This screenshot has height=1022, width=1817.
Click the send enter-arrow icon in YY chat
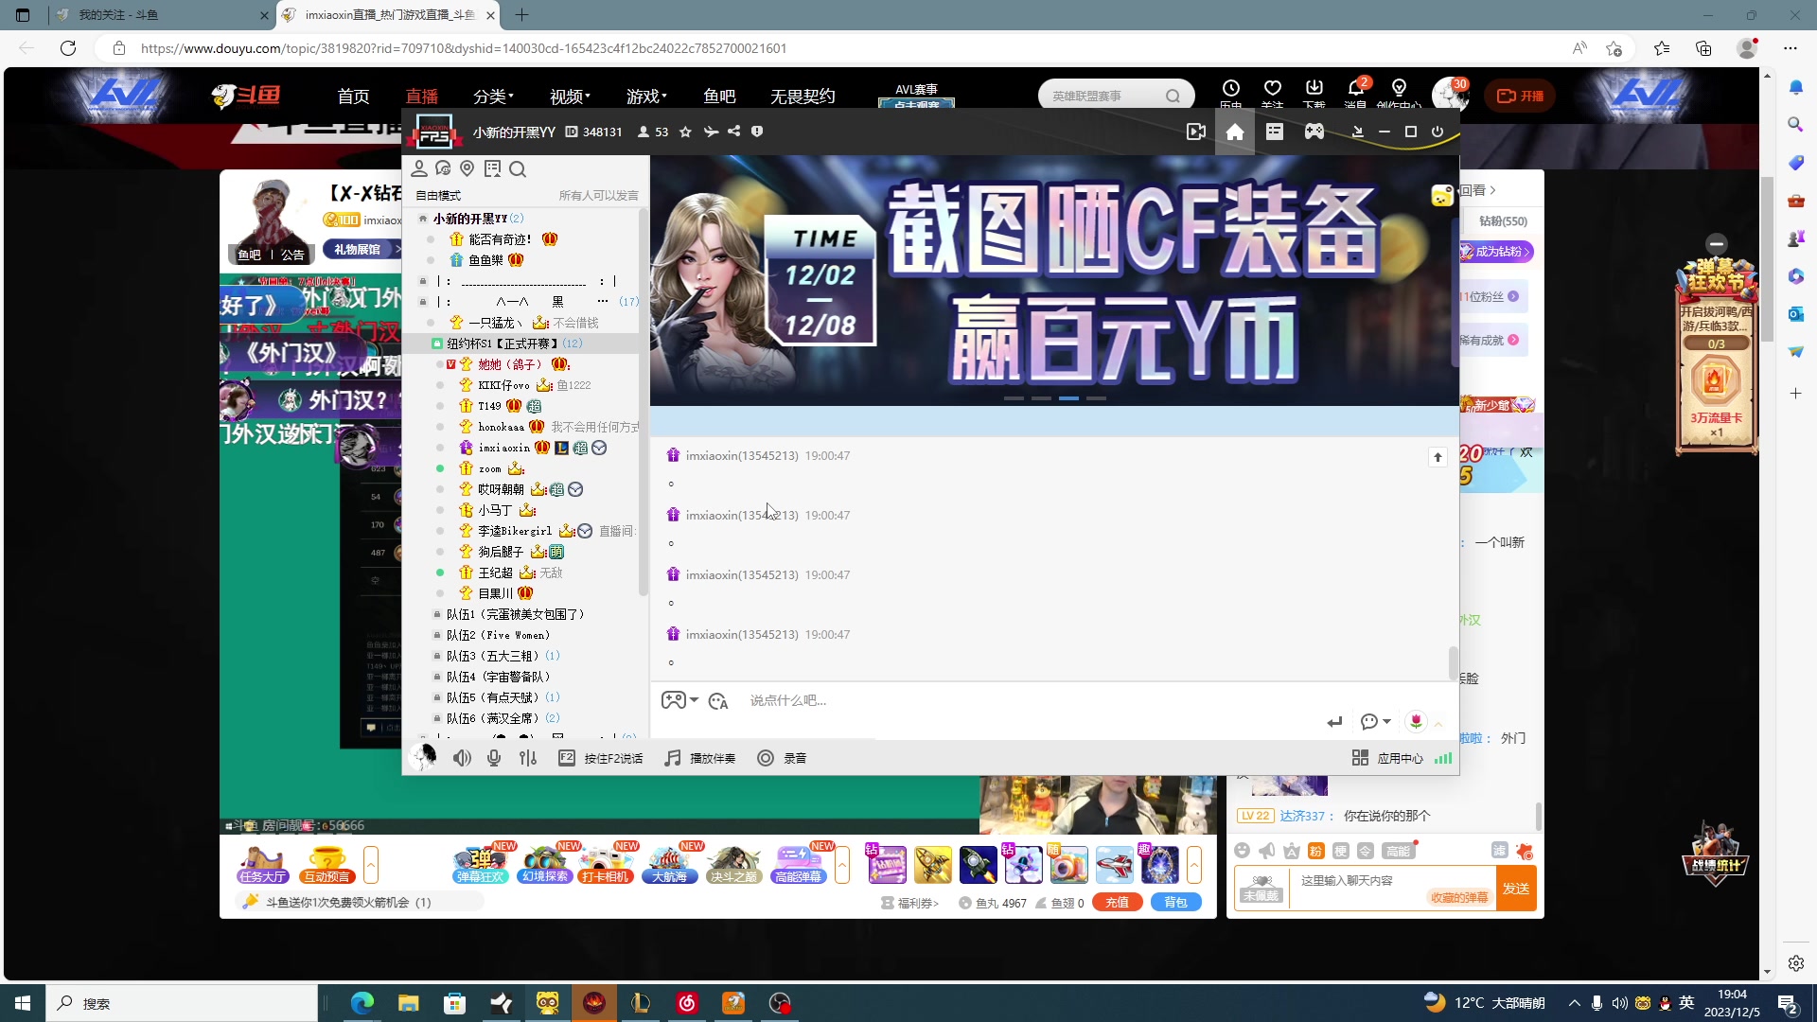1334,722
